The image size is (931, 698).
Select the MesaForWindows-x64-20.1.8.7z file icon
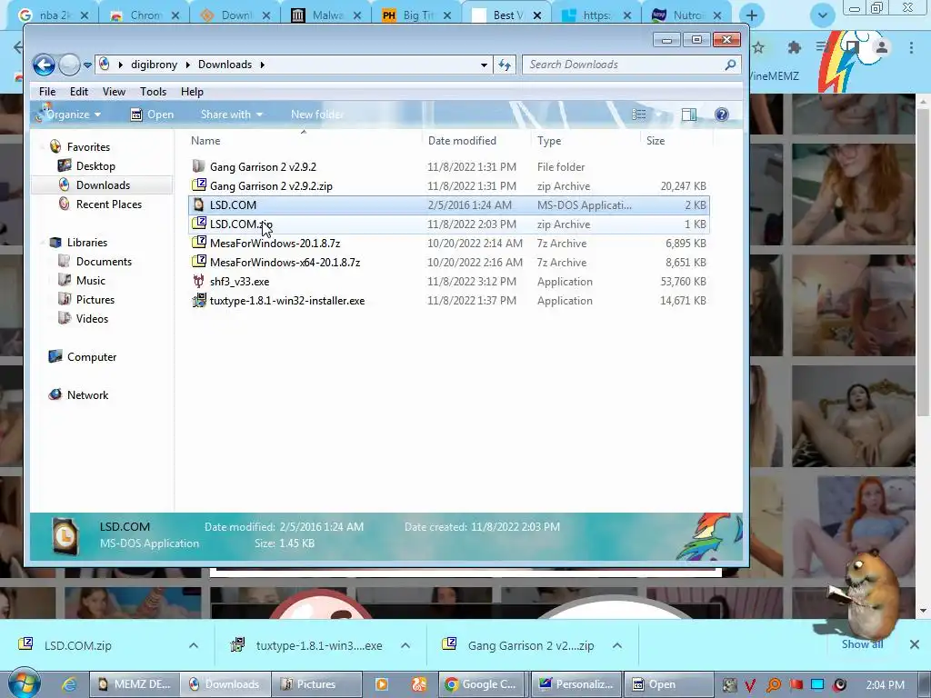pyautogui.click(x=199, y=262)
